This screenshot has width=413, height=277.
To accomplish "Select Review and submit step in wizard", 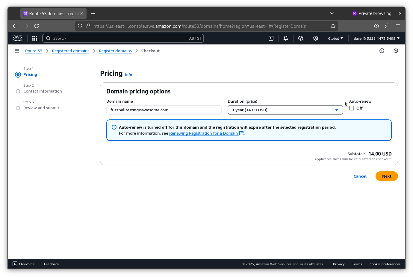I will point(41,108).
